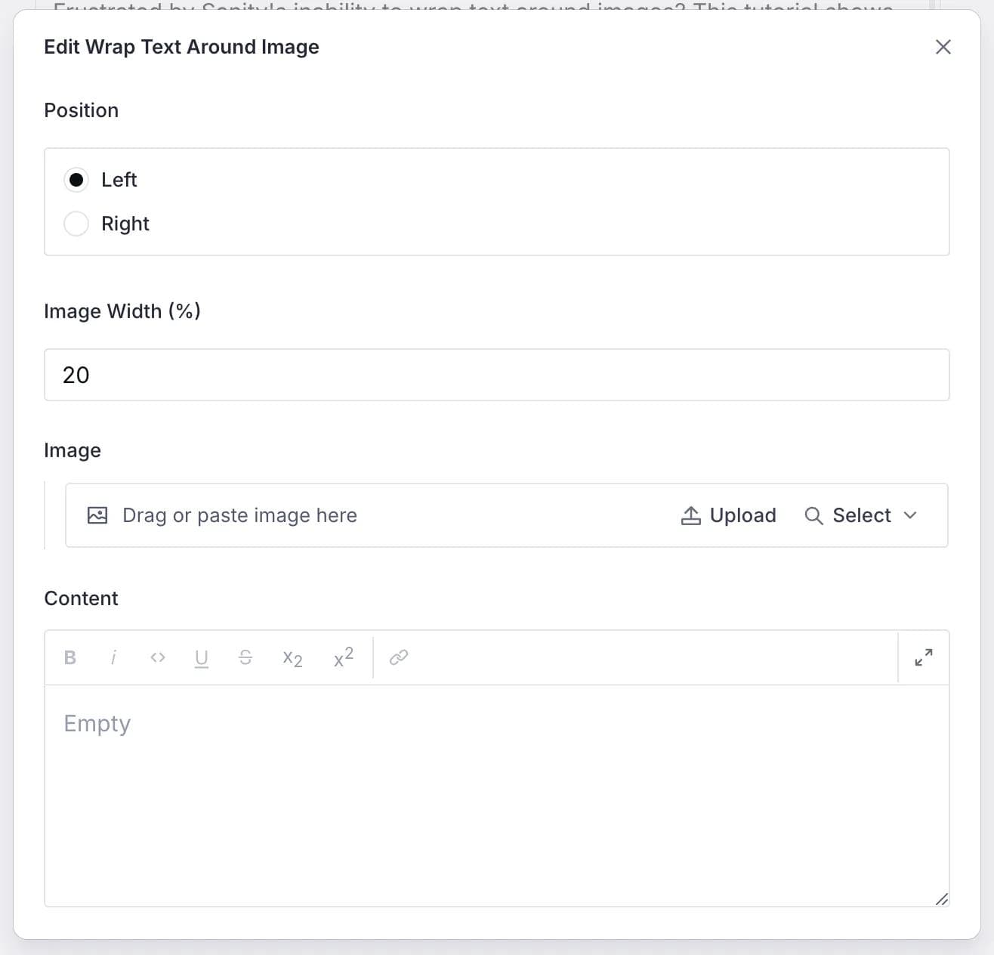Click the Image Width percentage field

coord(497,375)
